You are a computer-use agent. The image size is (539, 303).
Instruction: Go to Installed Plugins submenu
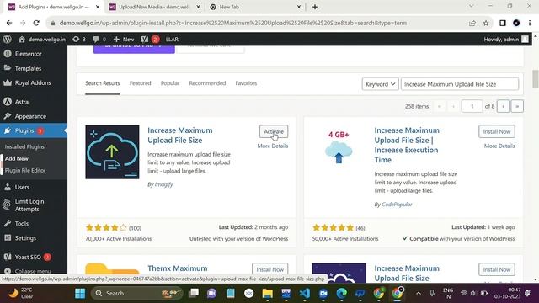tap(24, 146)
